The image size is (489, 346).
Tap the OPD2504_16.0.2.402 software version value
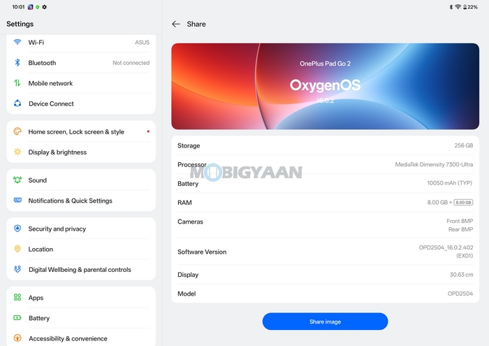(446, 252)
